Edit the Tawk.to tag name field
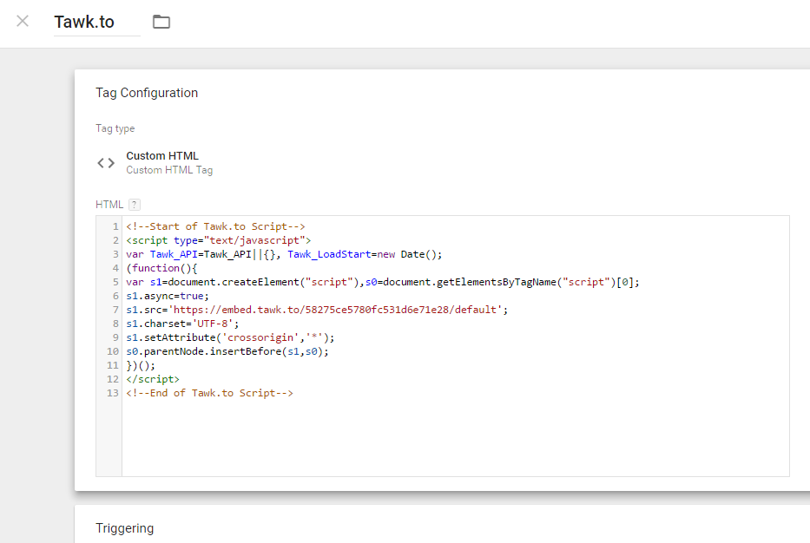Viewport: 810px width, 543px height. [96, 23]
